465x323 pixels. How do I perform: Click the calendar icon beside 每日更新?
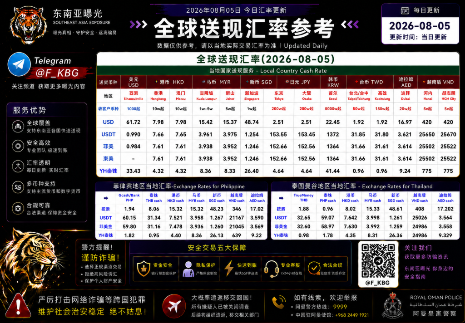(405, 10)
